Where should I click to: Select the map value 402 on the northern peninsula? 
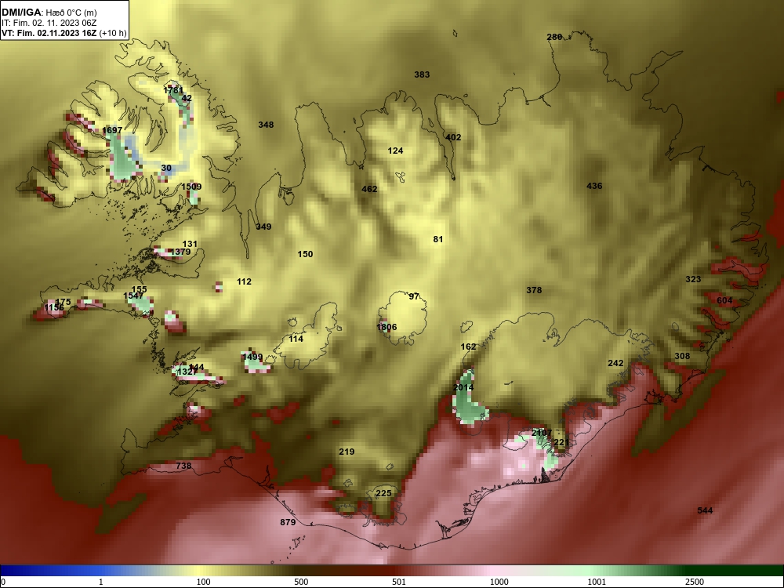[453, 137]
